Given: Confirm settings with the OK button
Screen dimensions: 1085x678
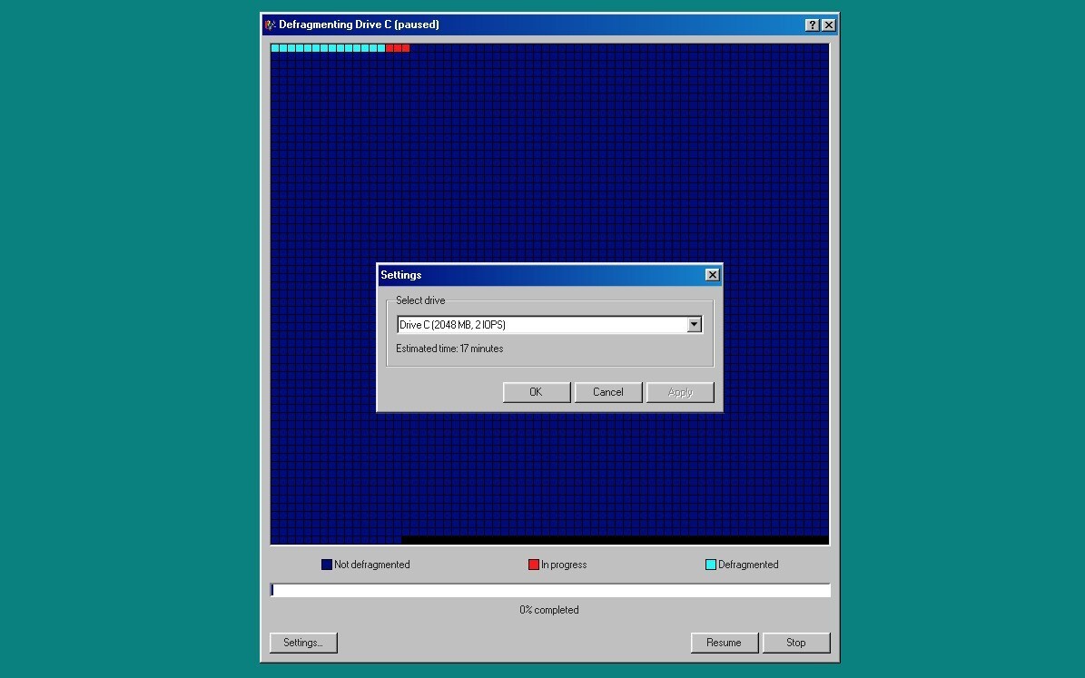Looking at the screenshot, I should [536, 391].
